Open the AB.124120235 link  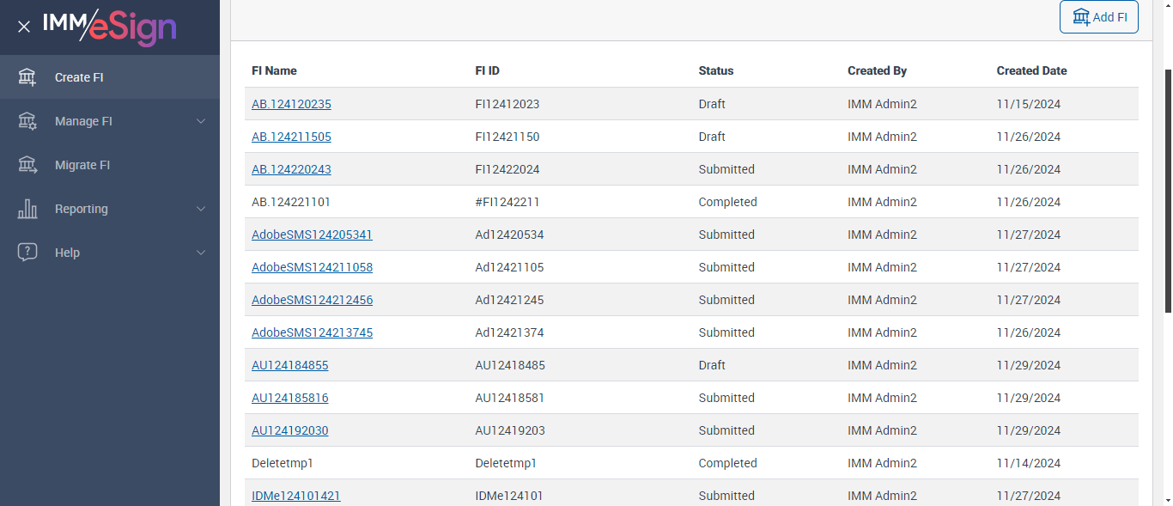click(x=291, y=104)
